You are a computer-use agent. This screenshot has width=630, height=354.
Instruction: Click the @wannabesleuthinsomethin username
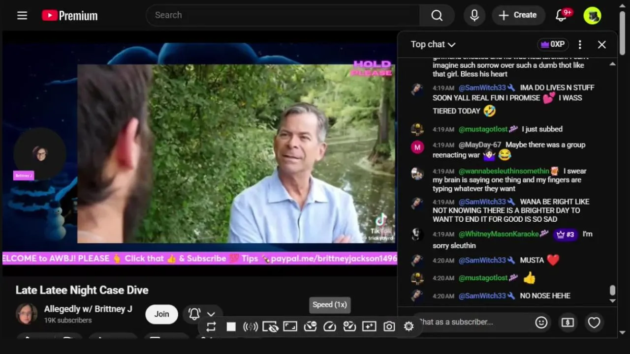(x=504, y=171)
